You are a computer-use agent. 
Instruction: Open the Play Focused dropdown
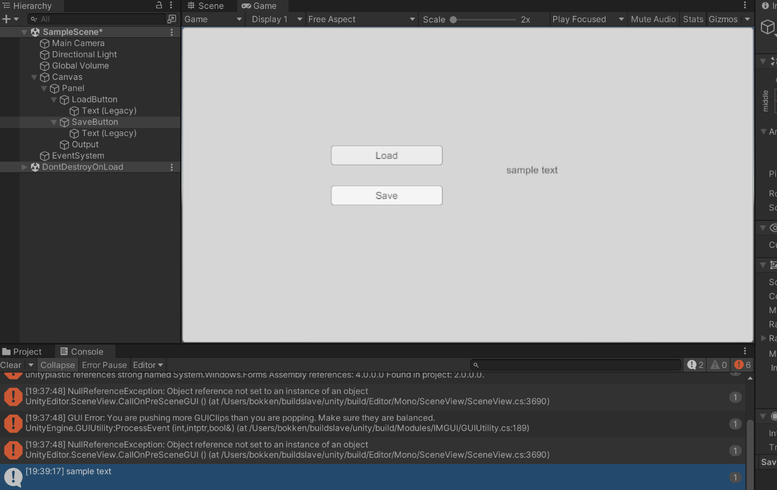tap(588, 19)
